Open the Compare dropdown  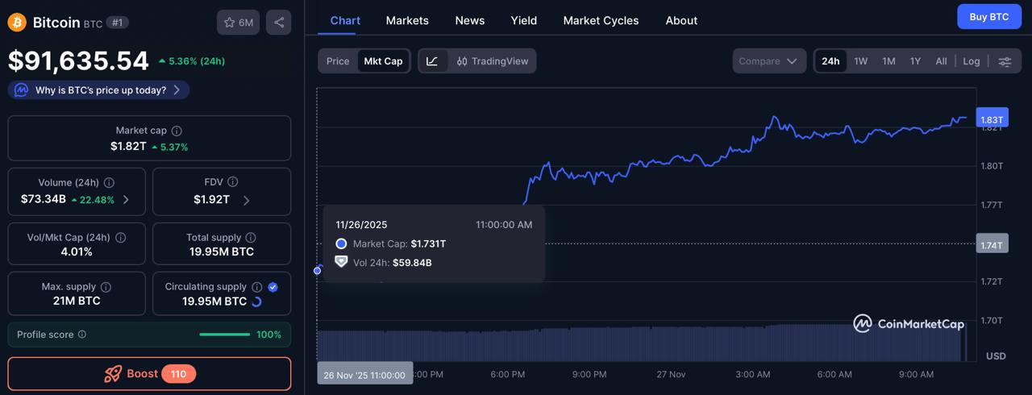coord(769,61)
